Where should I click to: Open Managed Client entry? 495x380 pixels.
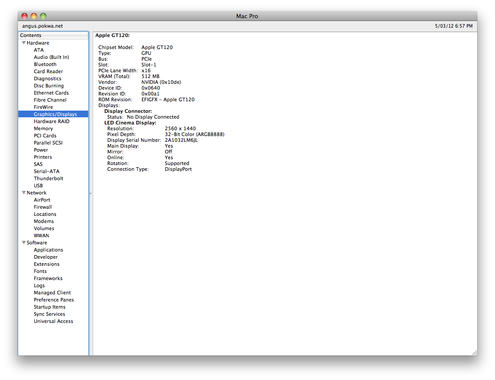click(x=52, y=293)
